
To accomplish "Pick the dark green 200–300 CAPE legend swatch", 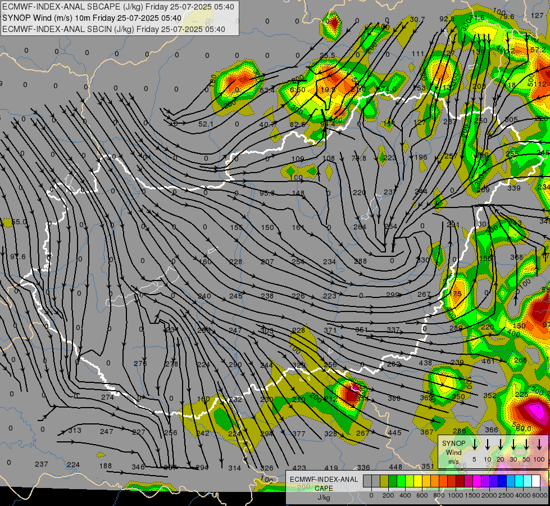I will [393, 481].
